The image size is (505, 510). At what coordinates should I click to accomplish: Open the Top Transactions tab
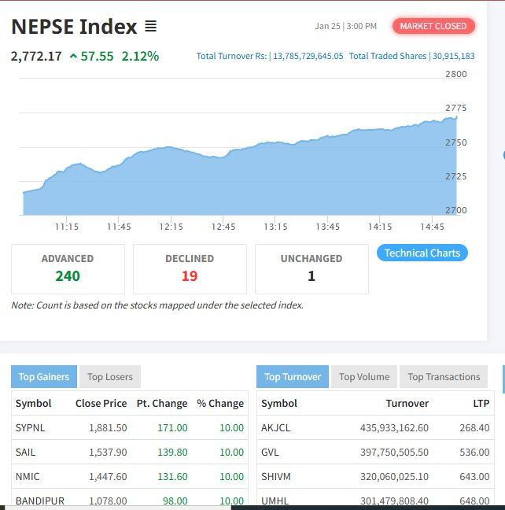[444, 377]
